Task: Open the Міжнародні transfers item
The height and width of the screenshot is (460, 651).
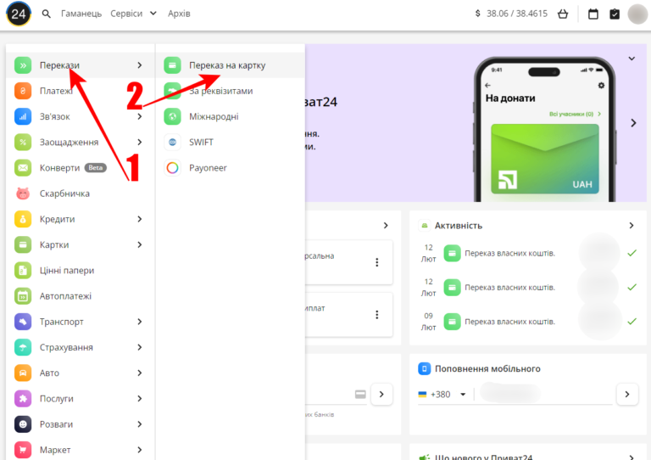Action: (x=214, y=116)
